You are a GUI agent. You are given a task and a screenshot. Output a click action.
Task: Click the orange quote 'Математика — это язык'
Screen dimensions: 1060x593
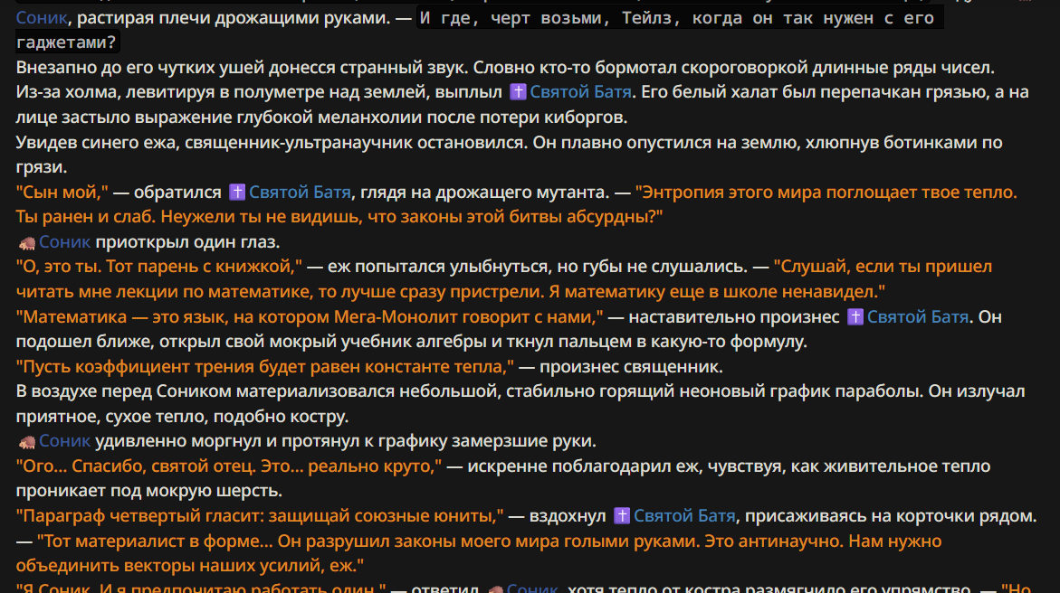pyautogui.click(x=310, y=316)
